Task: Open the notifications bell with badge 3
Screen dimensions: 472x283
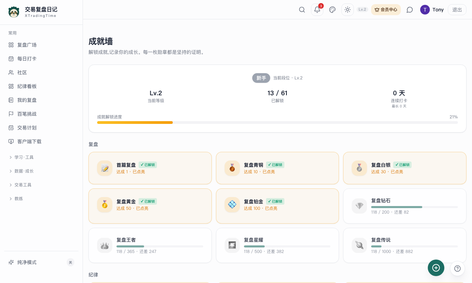Action: [317, 10]
